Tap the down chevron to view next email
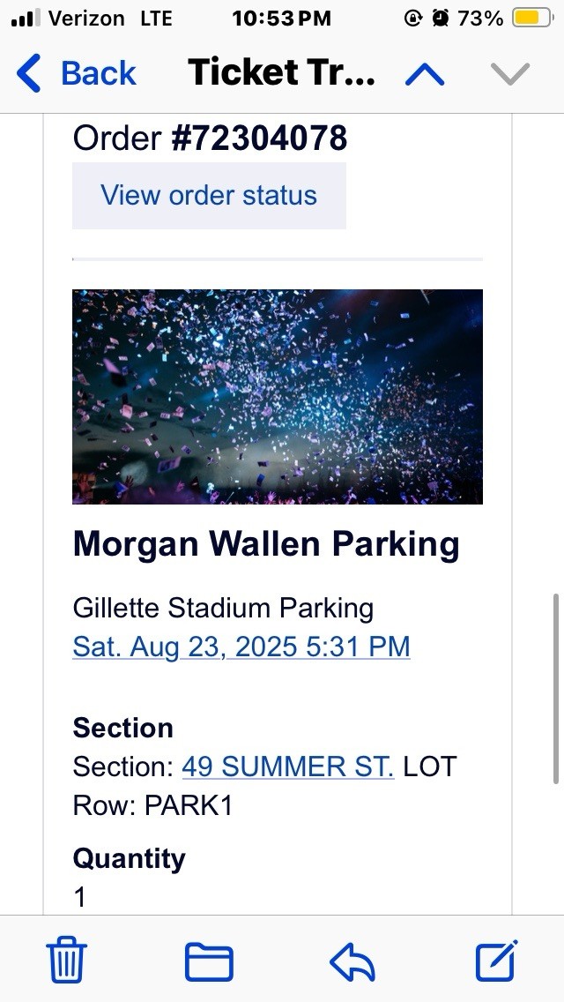564x1002 pixels. point(508,73)
